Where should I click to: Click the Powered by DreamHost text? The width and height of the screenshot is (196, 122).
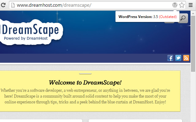click(26, 38)
